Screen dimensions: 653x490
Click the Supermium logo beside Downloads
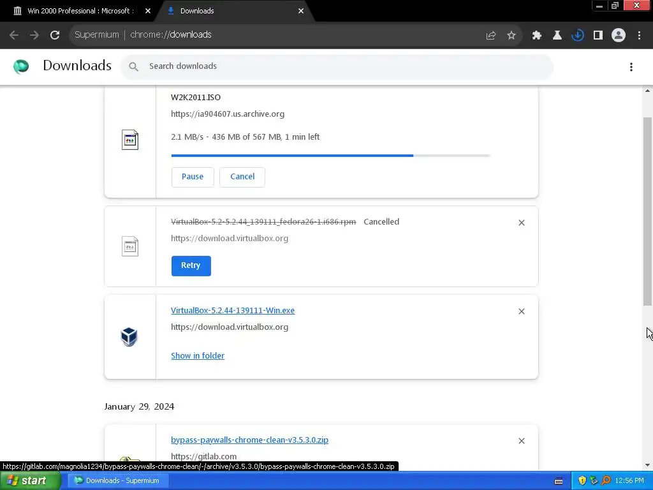click(x=21, y=66)
